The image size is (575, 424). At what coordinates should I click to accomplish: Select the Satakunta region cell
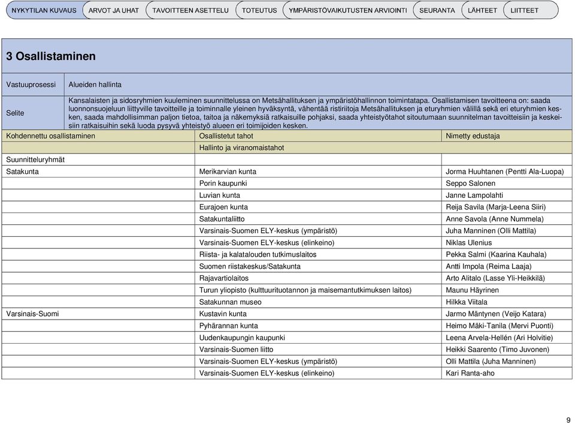point(98,172)
